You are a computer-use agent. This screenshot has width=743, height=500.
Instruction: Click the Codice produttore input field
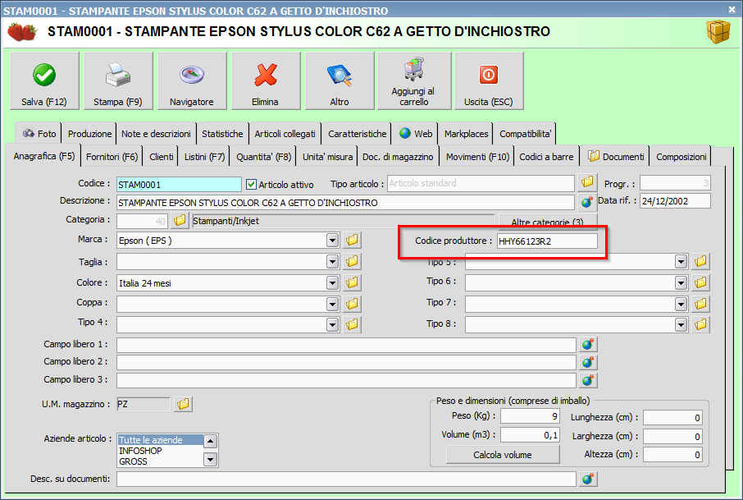547,241
